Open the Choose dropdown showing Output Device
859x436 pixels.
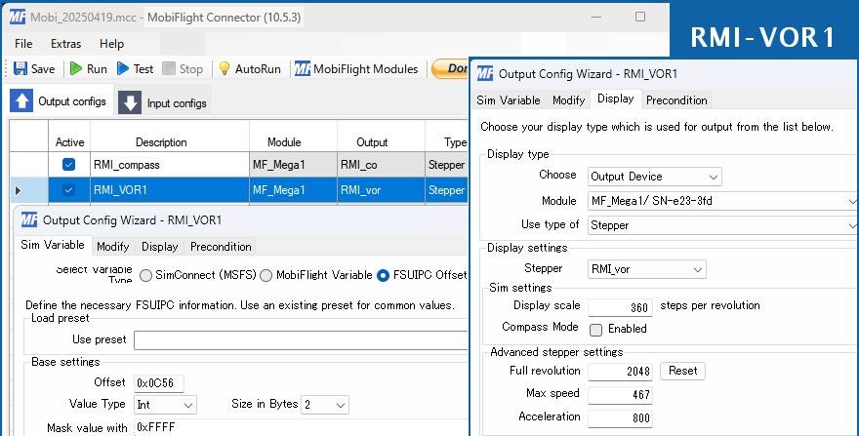(655, 177)
